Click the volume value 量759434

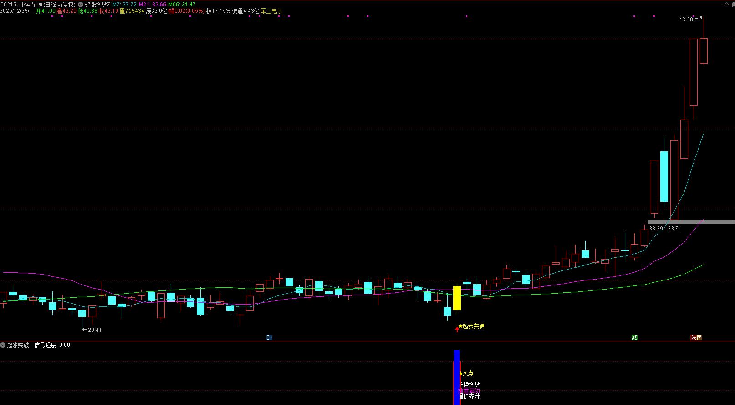132,11
